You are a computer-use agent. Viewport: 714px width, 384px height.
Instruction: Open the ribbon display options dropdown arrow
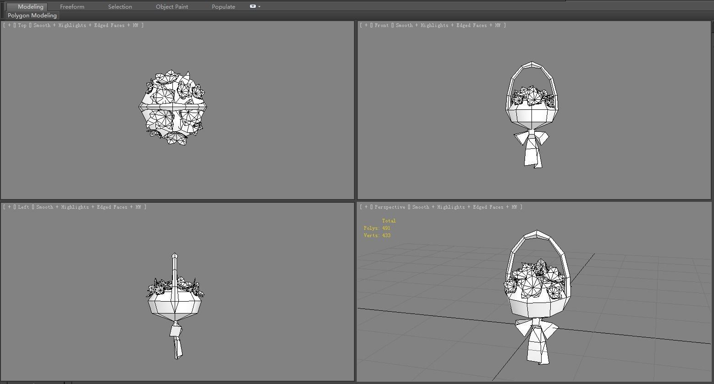260,6
